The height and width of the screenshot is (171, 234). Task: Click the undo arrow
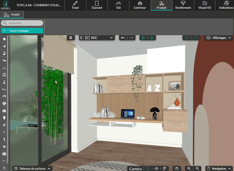tap(123, 38)
